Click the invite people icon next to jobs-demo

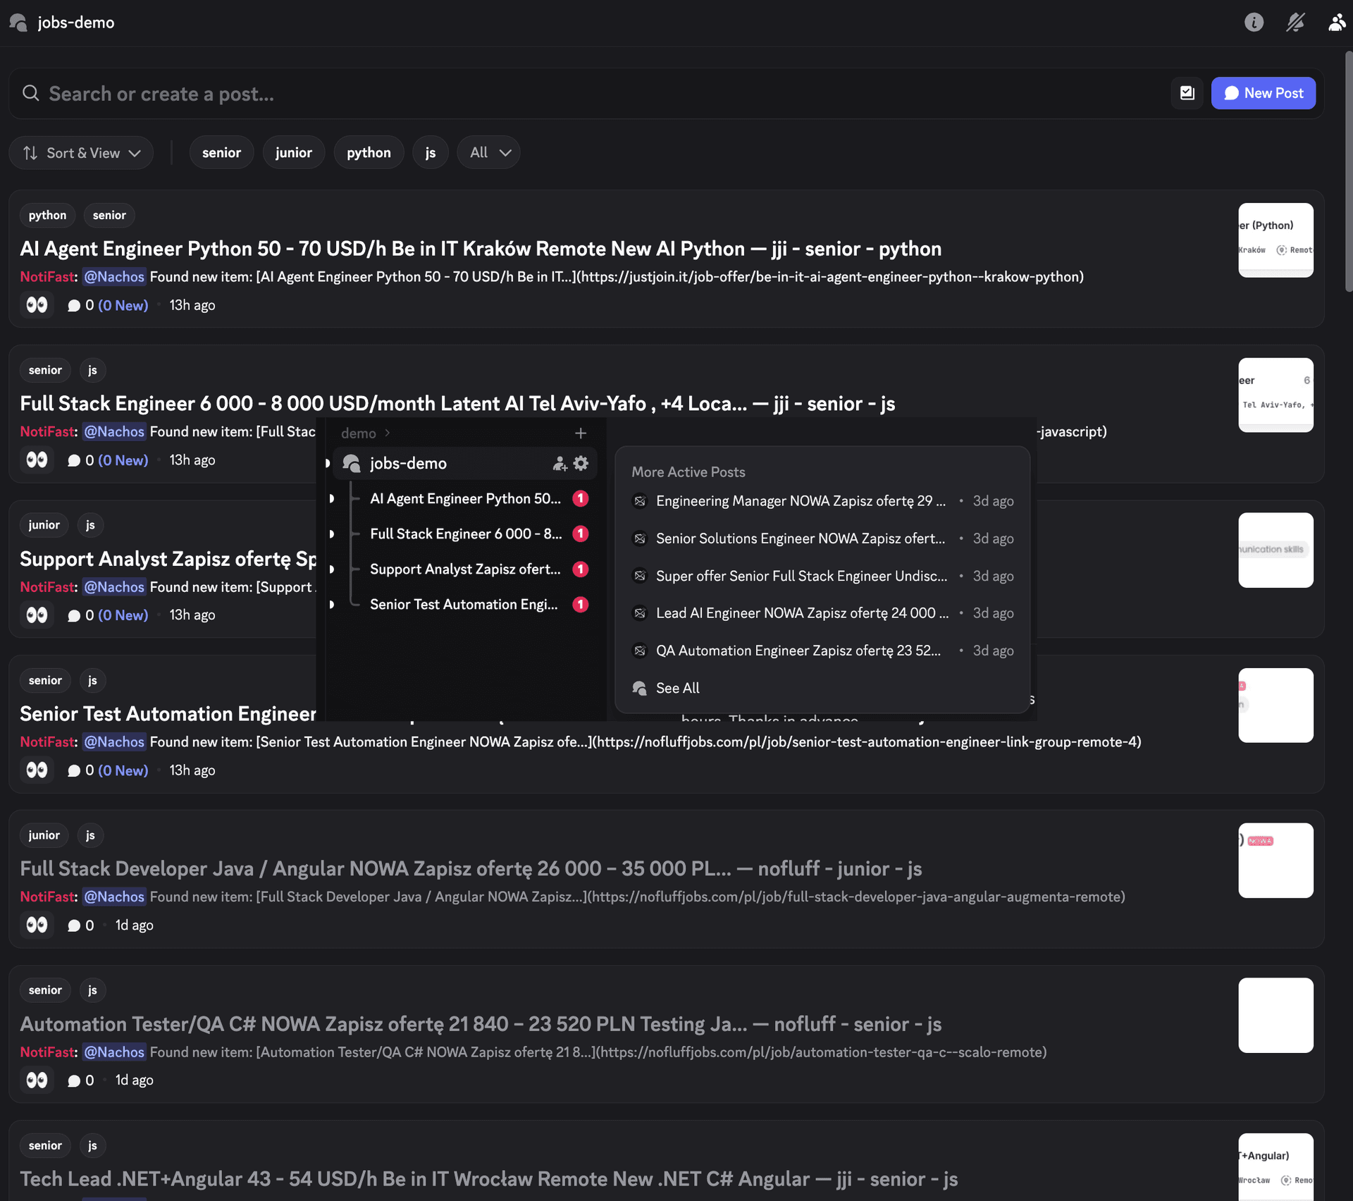(559, 463)
